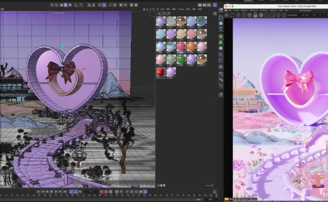This screenshot has height=202, width=328.
Task: Select the gray noise material in the first row
Action: pyautogui.click(x=171, y=21)
